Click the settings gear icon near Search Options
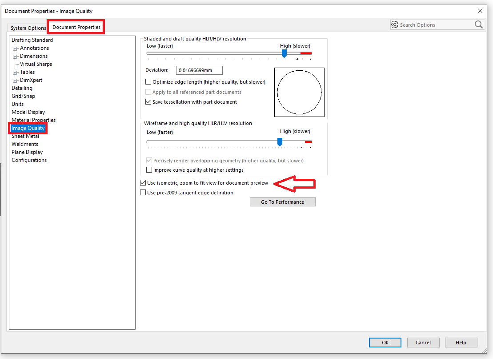 (395, 24)
